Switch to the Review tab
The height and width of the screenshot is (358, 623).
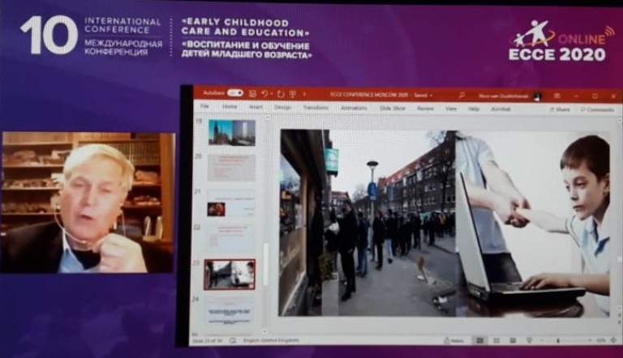(425, 109)
